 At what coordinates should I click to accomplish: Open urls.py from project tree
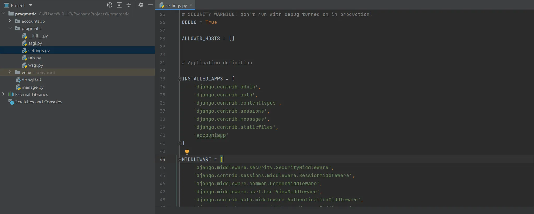click(x=35, y=58)
